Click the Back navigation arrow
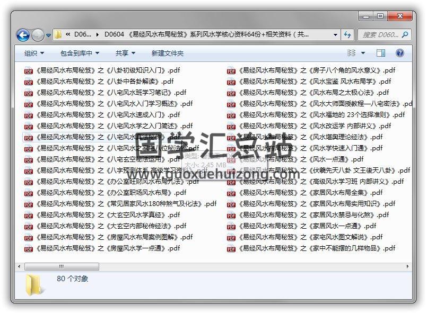The height and width of the screenshot is (314, 427). 23,35
